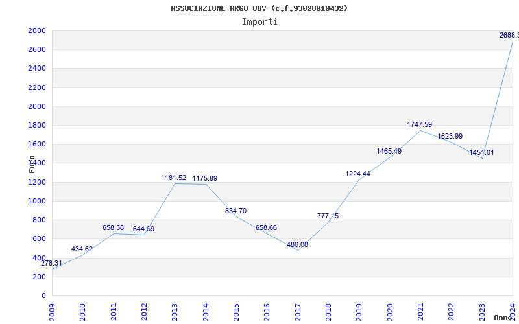Click the 0 tick on the Euro axis
Viewport: 519px width, 324px height.
point(43,296)
